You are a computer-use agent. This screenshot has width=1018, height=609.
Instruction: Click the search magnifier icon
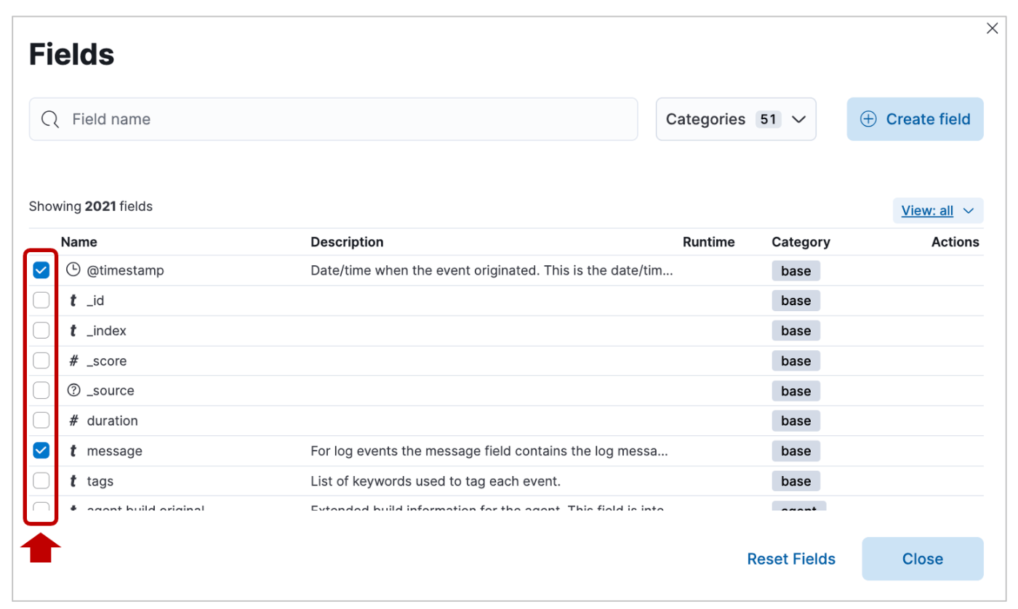50,120
